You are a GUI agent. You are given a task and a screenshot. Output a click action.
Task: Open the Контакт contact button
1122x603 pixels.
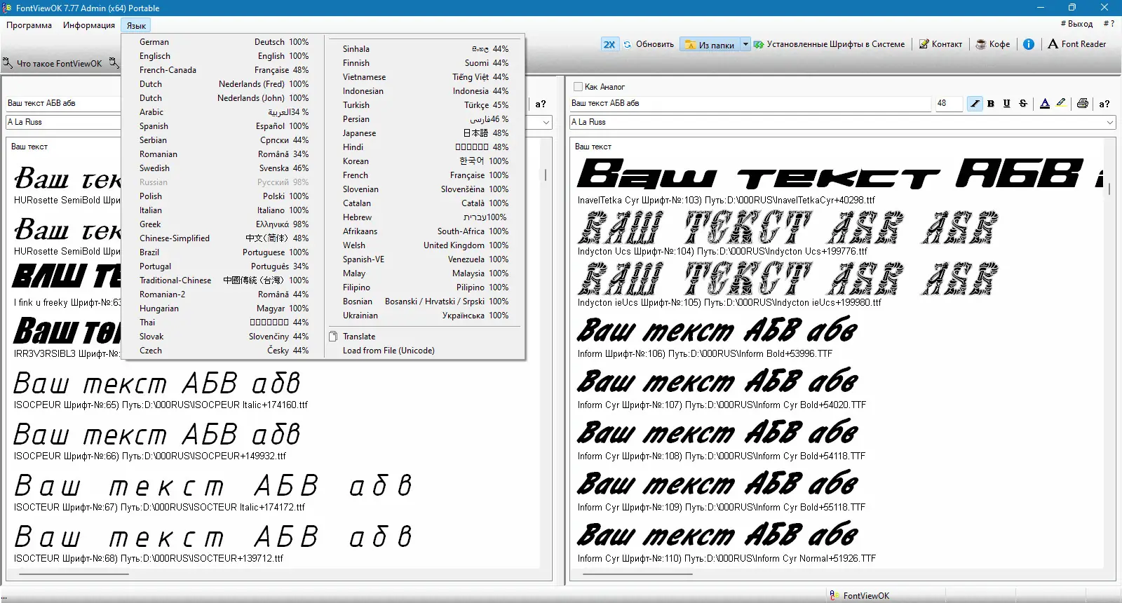point(941,44)
